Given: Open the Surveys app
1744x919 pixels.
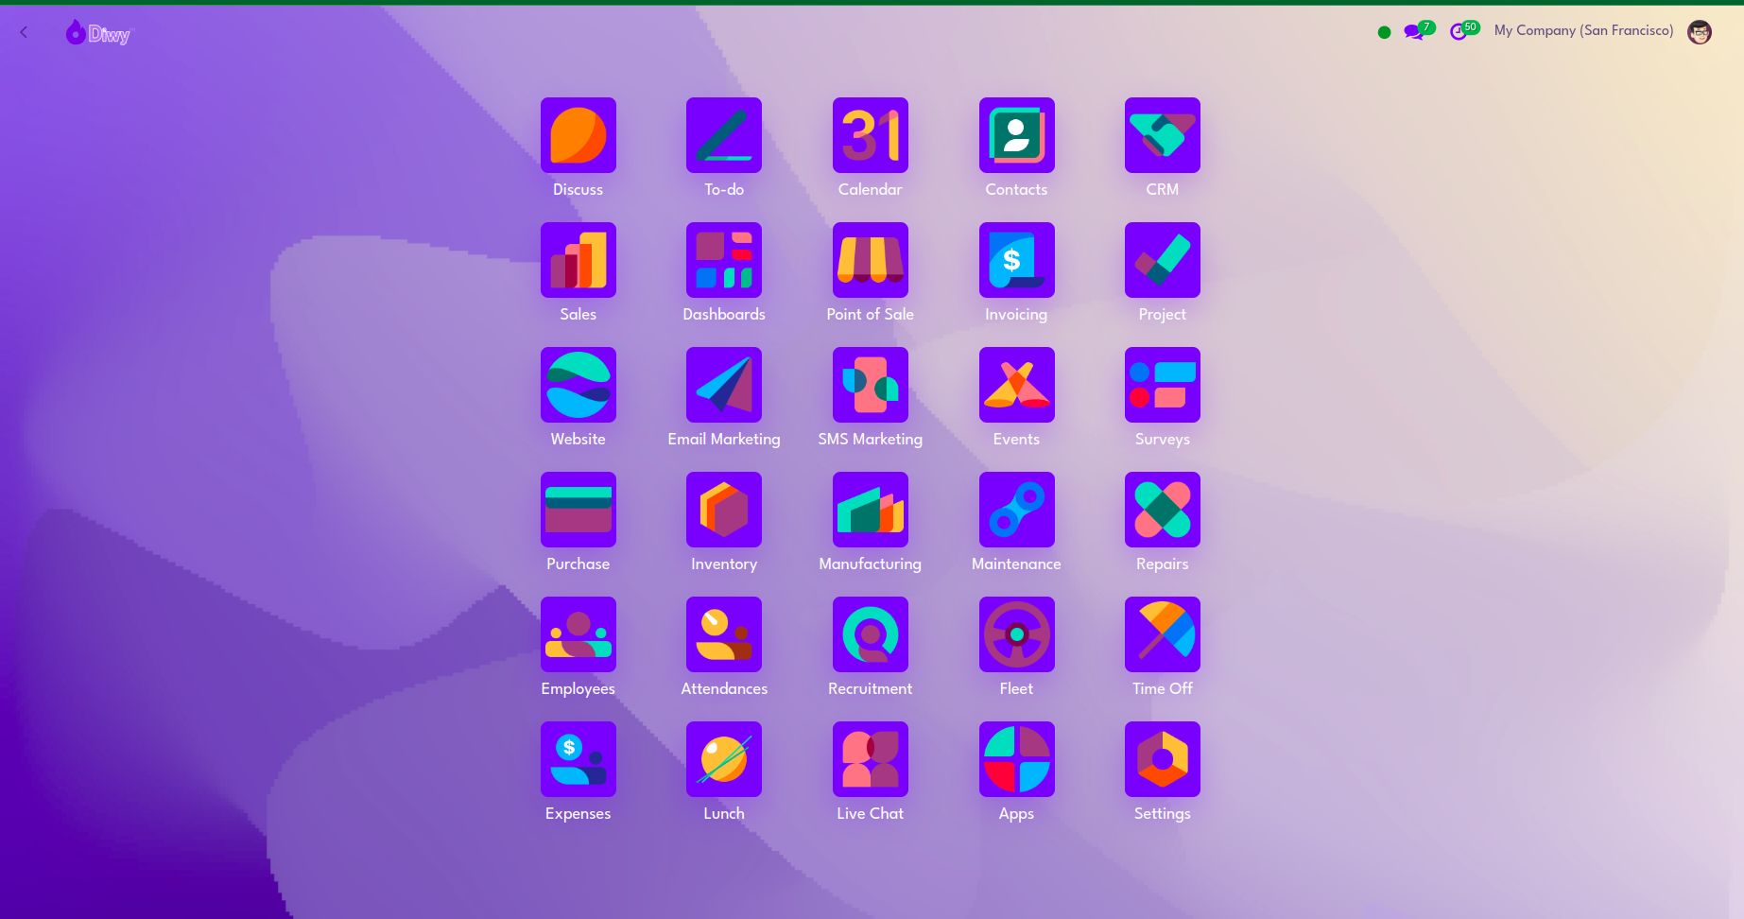Looking at the screenshot, I should point(1163,385).
